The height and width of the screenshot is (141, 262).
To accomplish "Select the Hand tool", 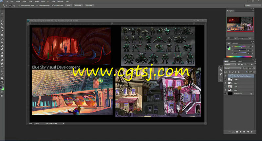I will (2, 78).
